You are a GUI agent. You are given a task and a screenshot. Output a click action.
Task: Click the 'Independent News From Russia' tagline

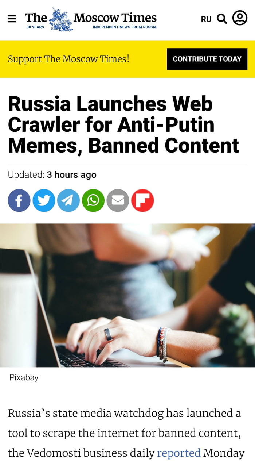click(x=125, y=27)
